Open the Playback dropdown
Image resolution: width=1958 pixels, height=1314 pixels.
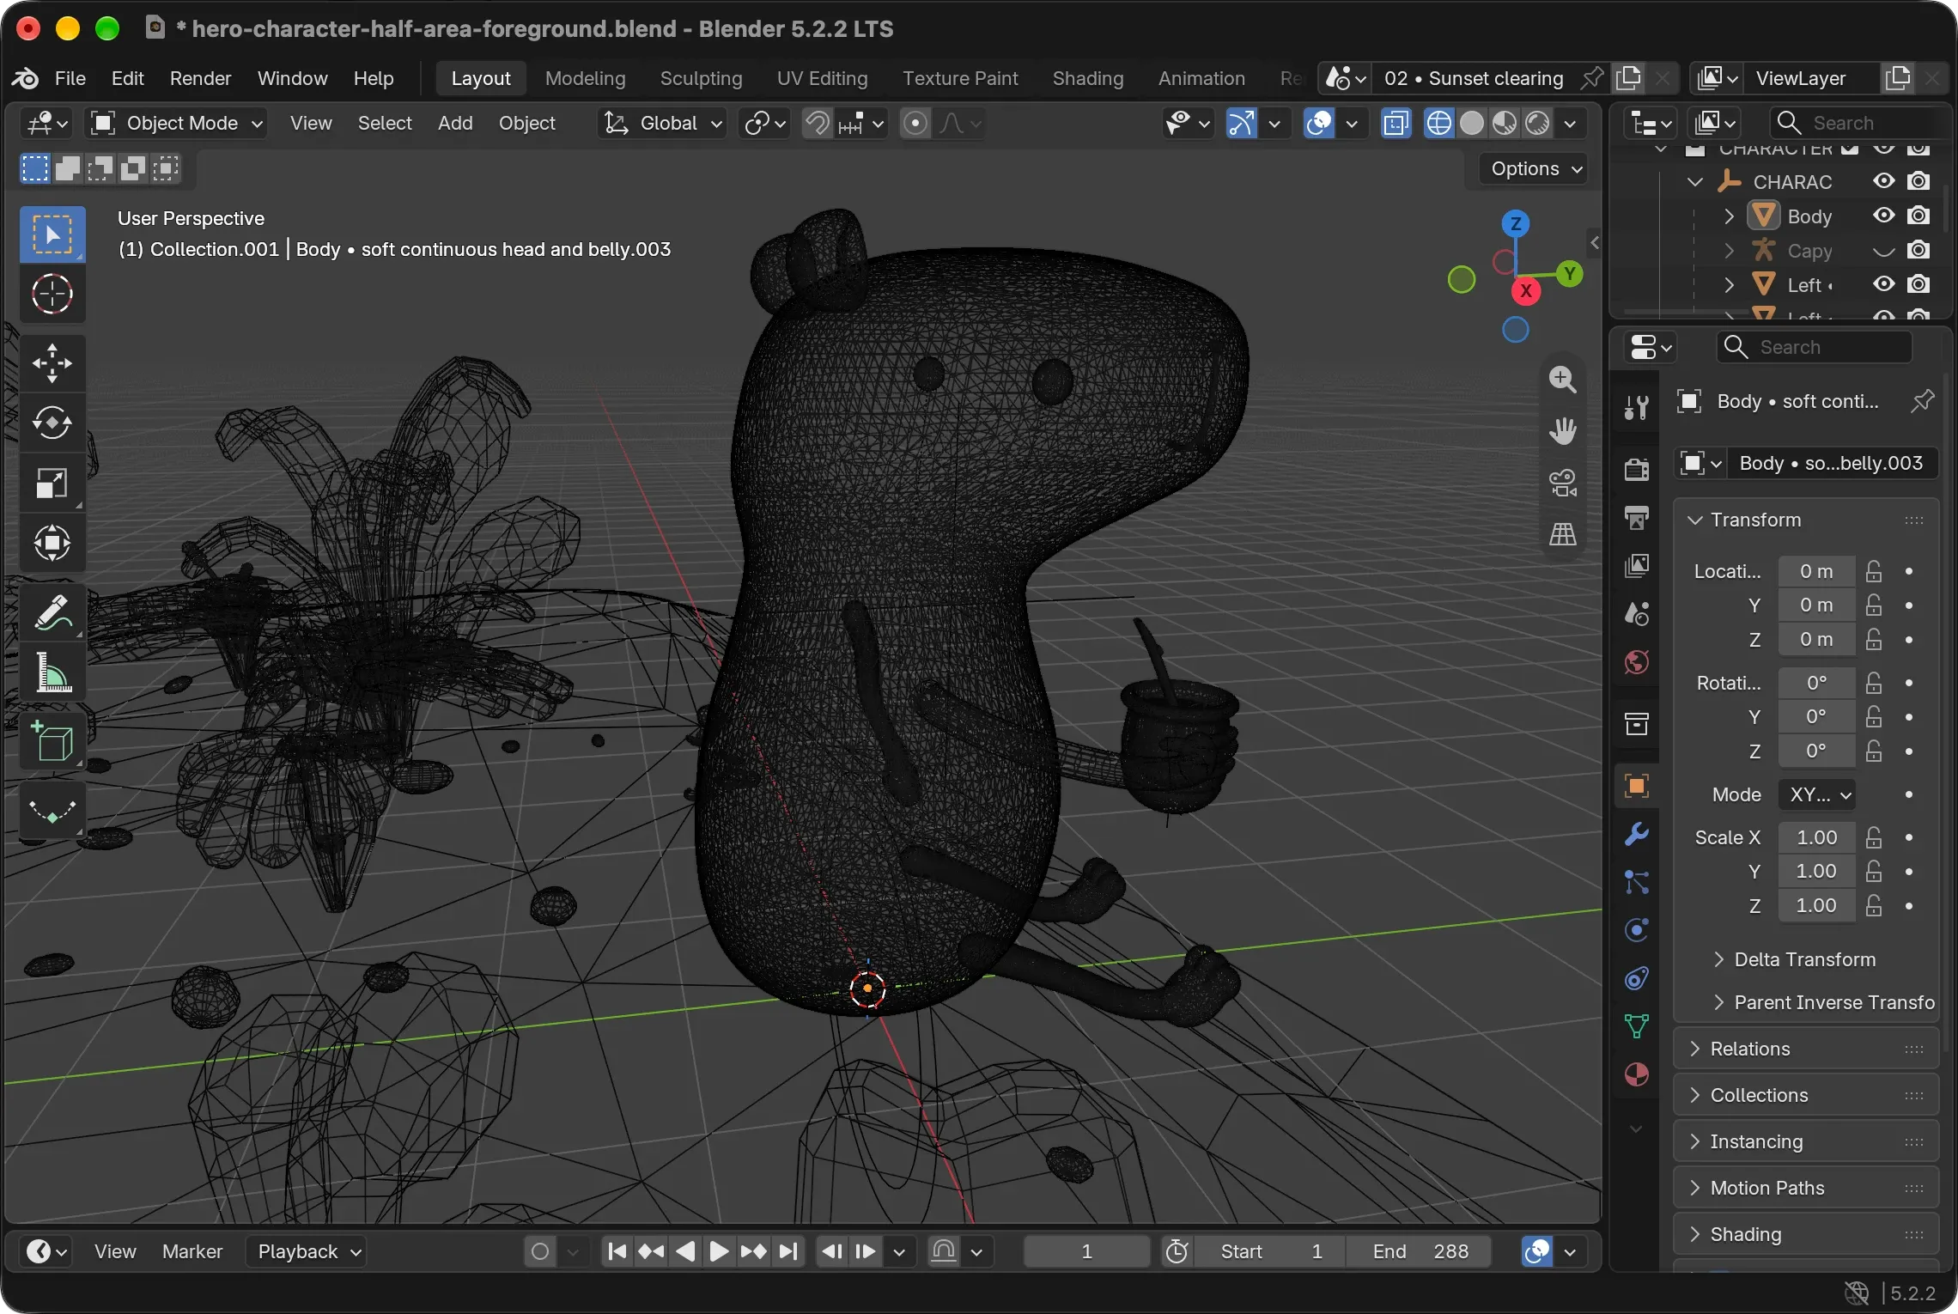point(307,1251)
